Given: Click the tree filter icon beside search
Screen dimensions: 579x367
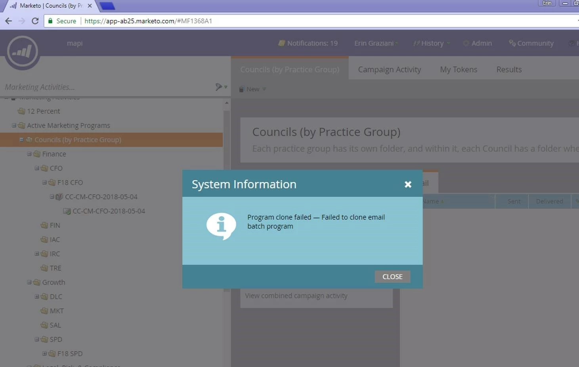Looking at the screenshot, I should coord(221,87).
